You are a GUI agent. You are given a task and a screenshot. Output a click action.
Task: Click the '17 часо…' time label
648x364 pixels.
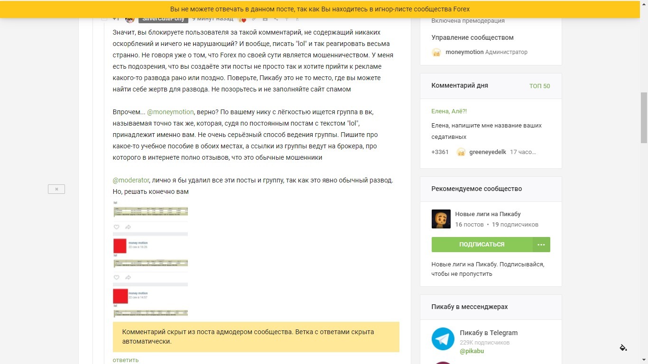click(523, 152)
